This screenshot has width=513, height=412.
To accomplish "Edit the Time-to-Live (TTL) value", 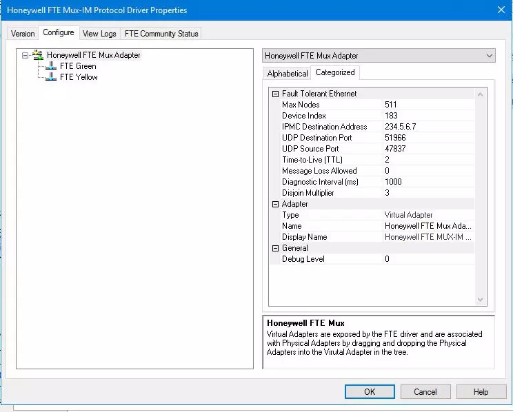I will (429, 160).
